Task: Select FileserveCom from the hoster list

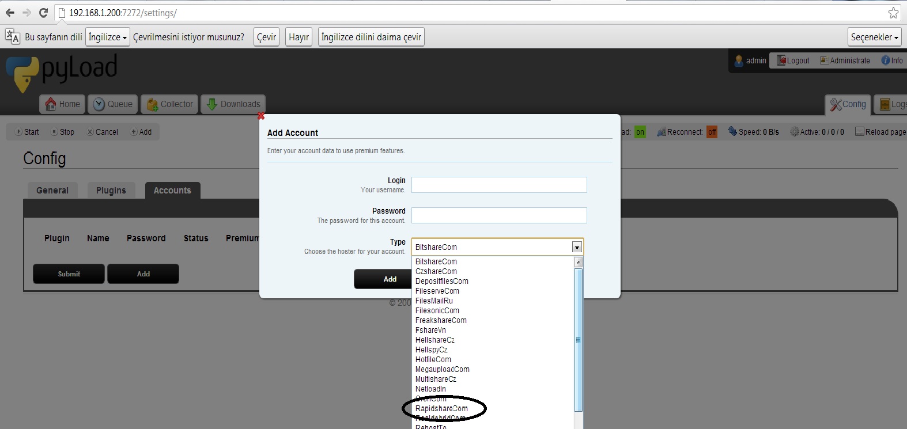Action: click(x=493, y=291)
